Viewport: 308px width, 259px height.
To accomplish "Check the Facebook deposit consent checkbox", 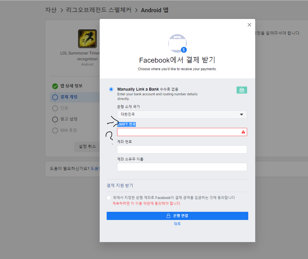I will point(109,198).
